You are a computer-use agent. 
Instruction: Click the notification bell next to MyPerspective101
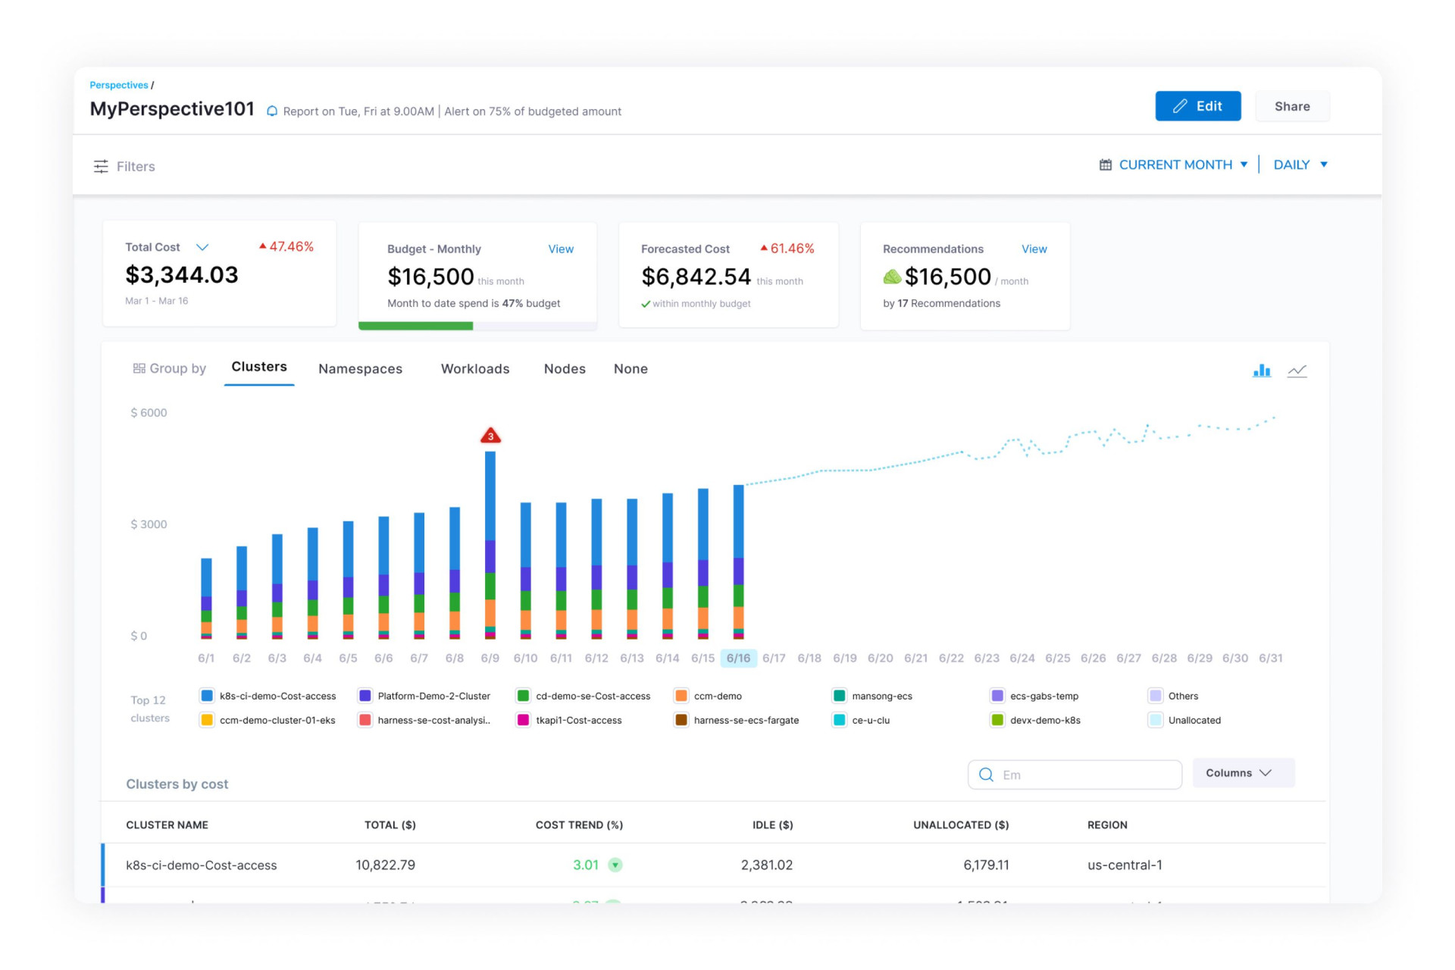tap(273, 111)
